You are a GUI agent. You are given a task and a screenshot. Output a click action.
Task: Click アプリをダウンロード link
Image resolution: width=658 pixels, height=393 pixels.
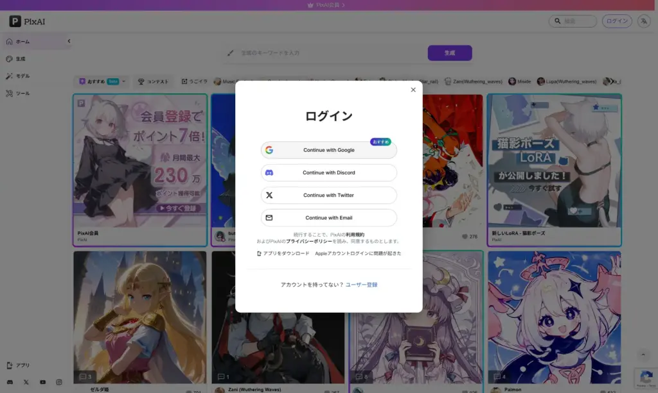coord(283,253)
